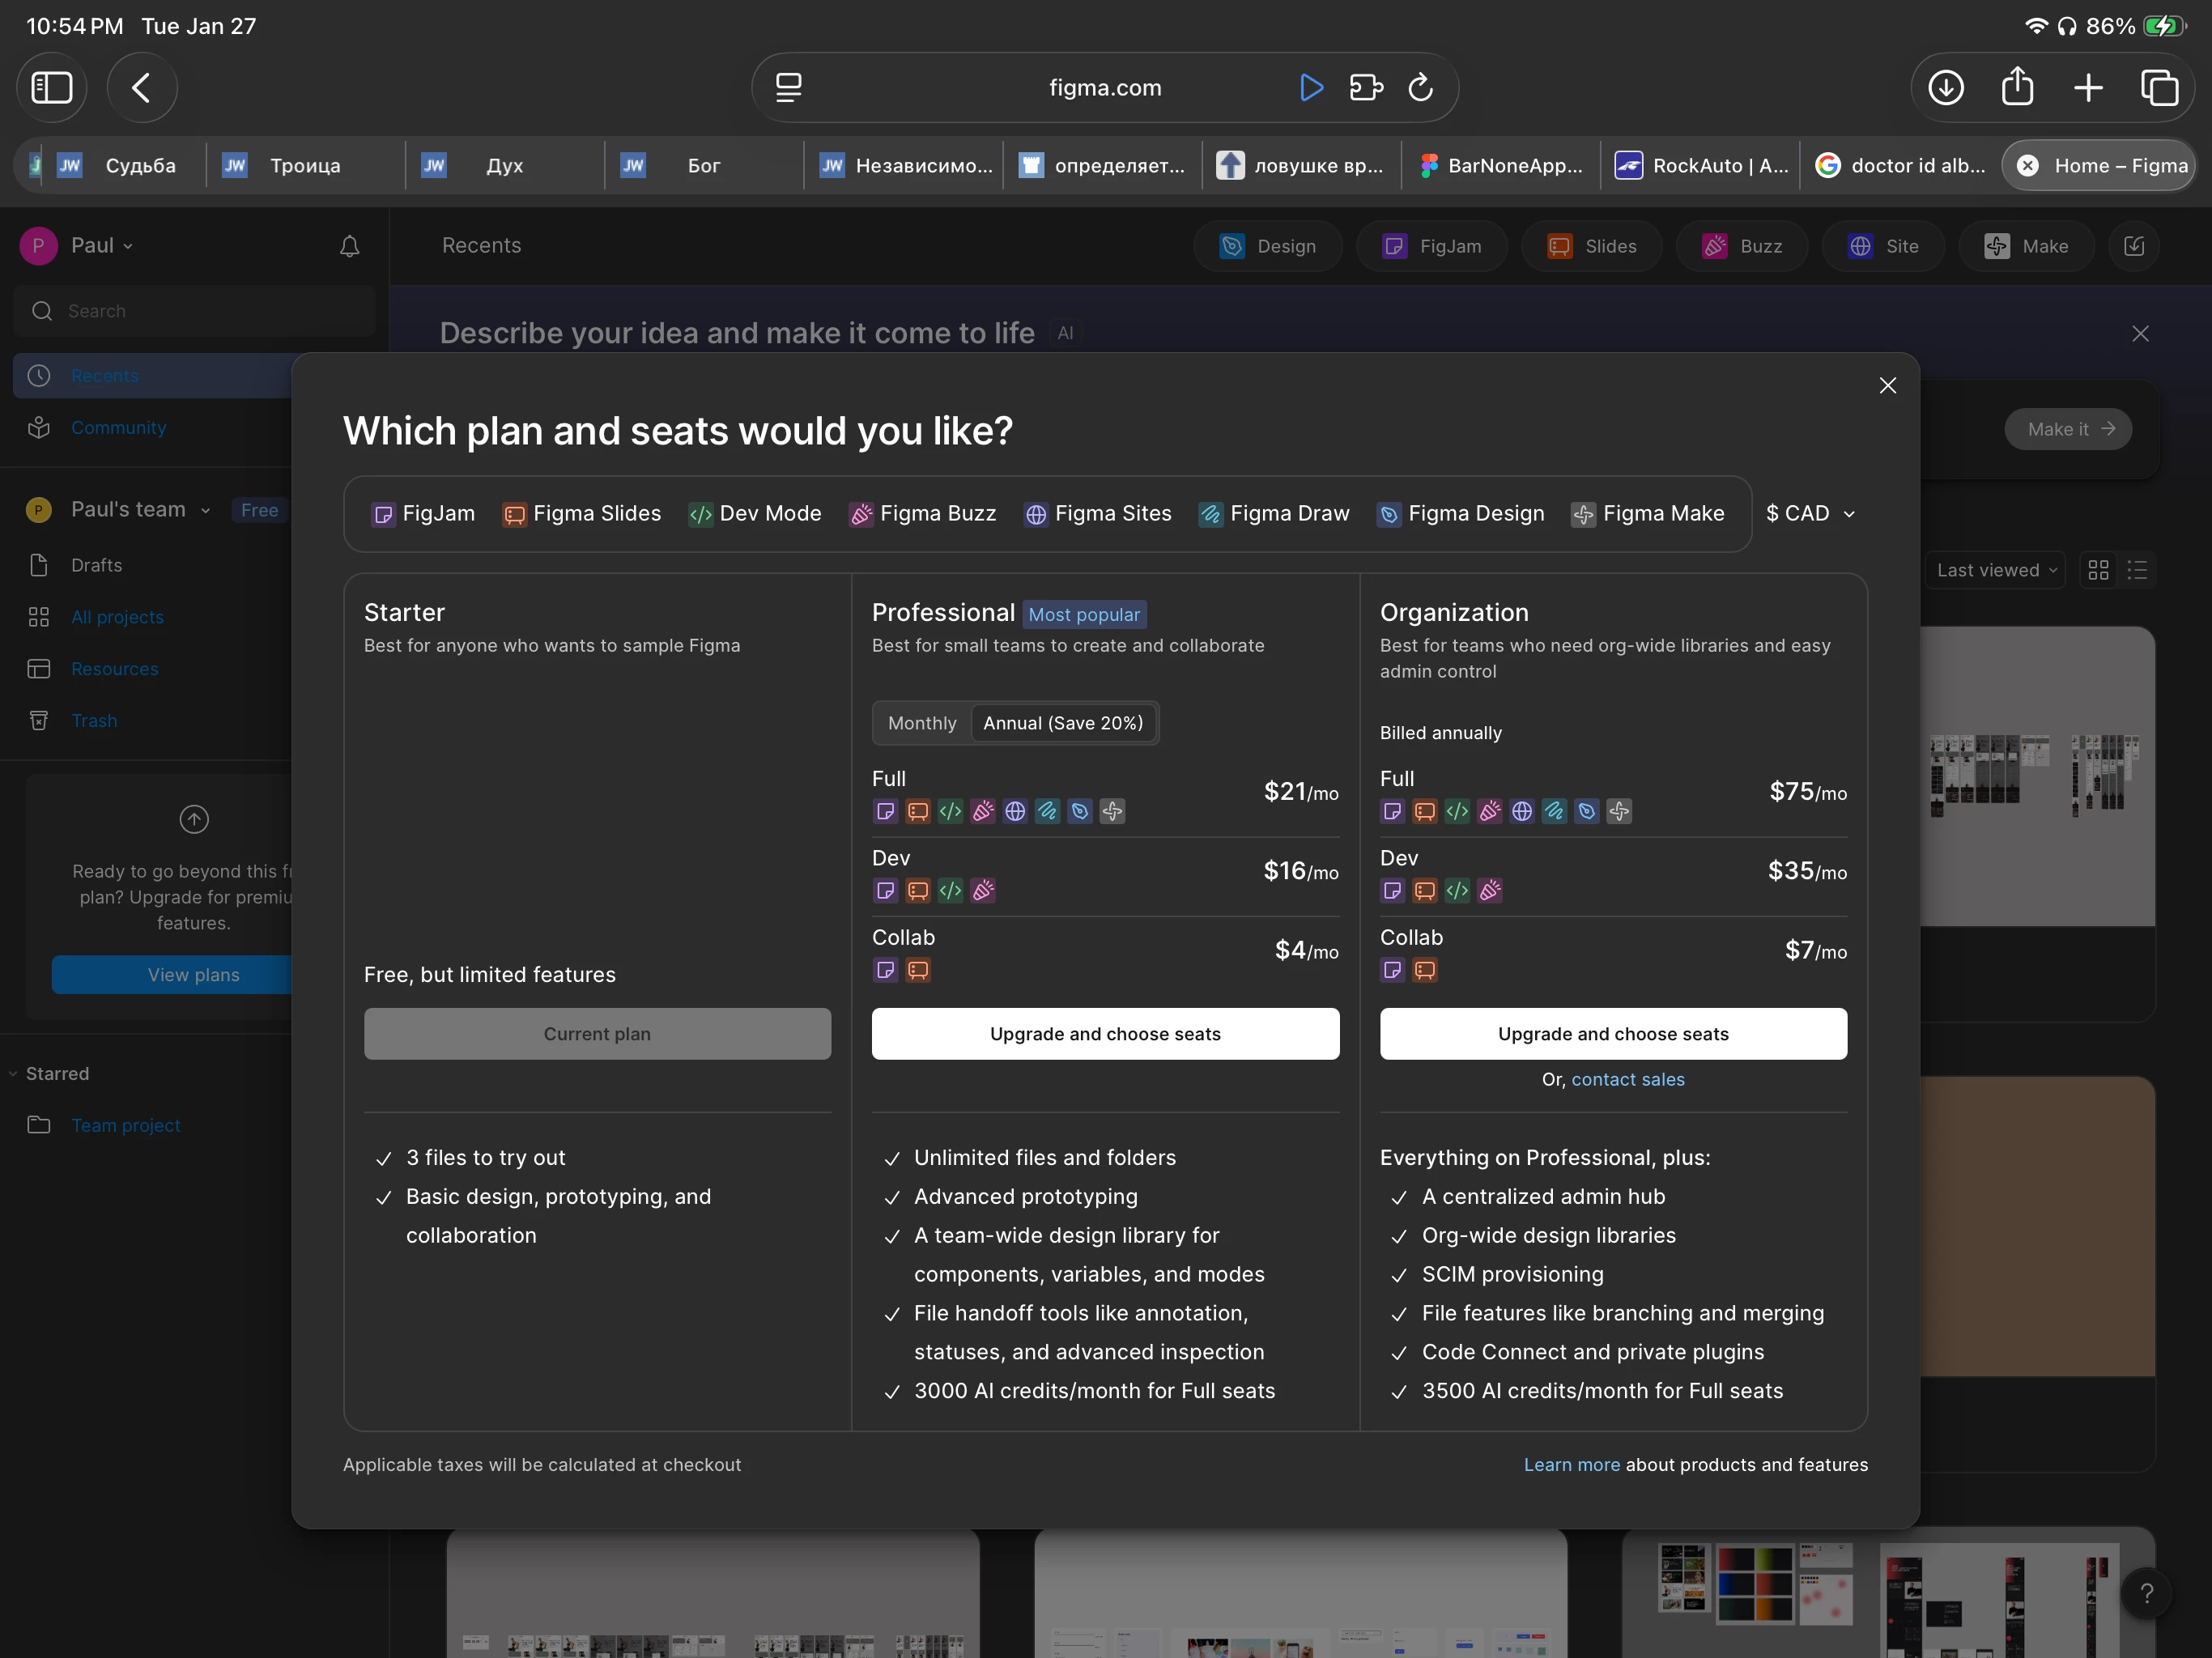Viewport: 2212px width, 1658px height.
Task: Click Professional Upgrade and choose seats button
Action: click(1105, 1033)
